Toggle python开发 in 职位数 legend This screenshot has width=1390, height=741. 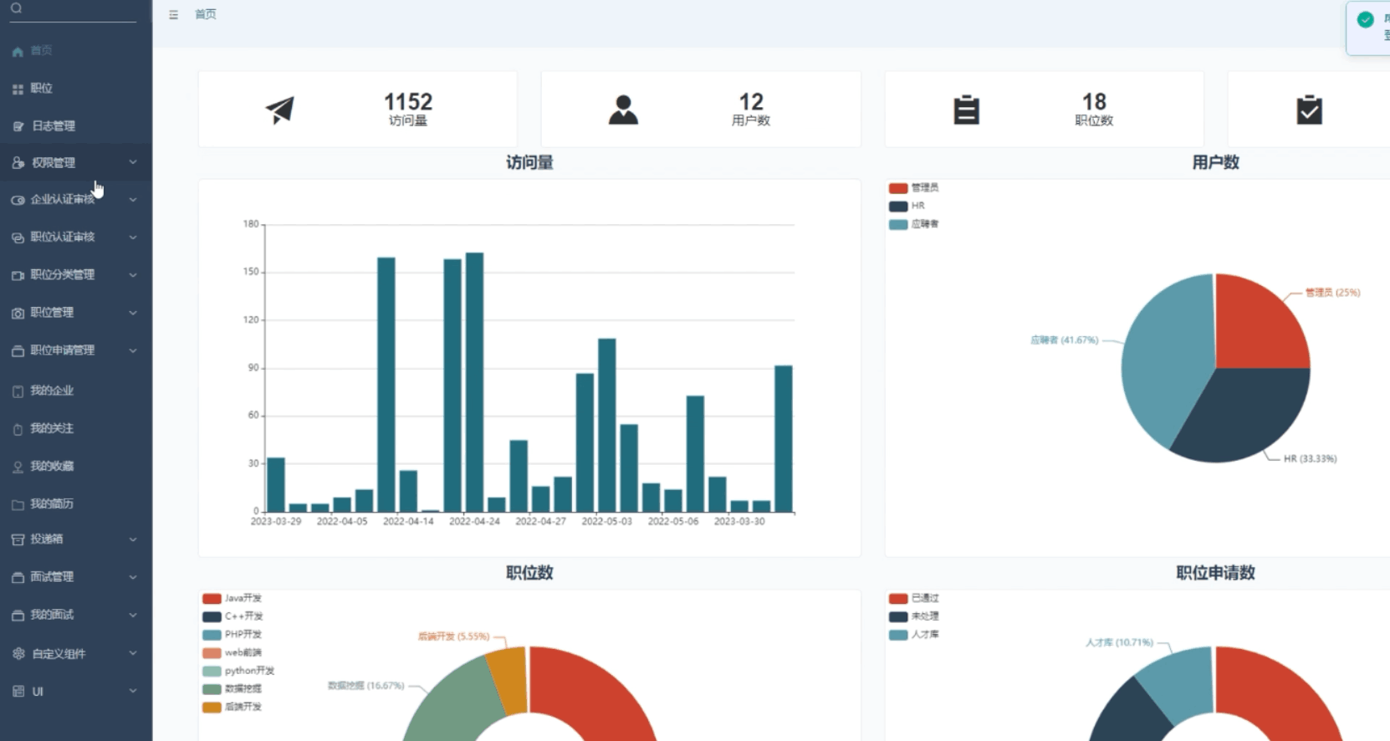[x=238, y=671]
